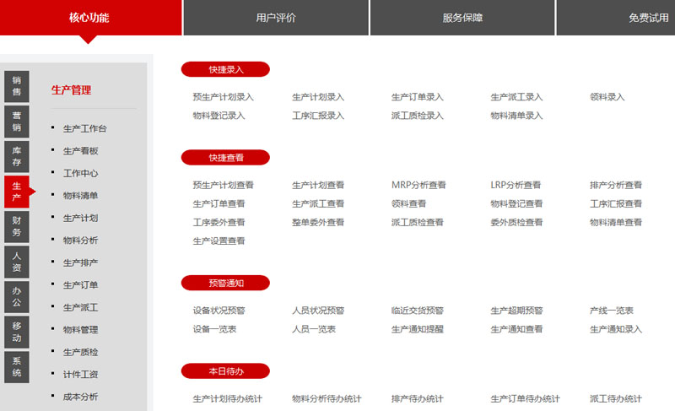Open 生产工作台 from the submenu

click(x=85, y=128)
